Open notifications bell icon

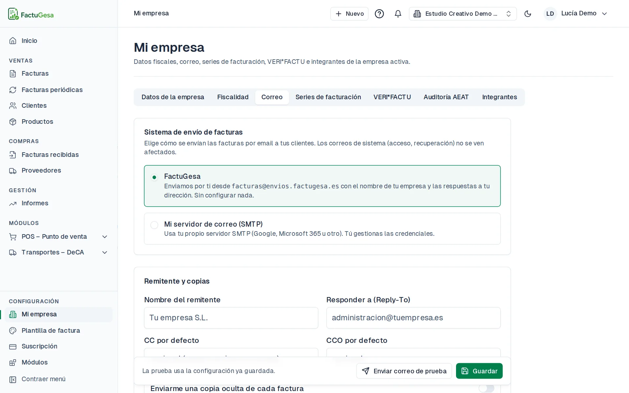click(398, 14)
